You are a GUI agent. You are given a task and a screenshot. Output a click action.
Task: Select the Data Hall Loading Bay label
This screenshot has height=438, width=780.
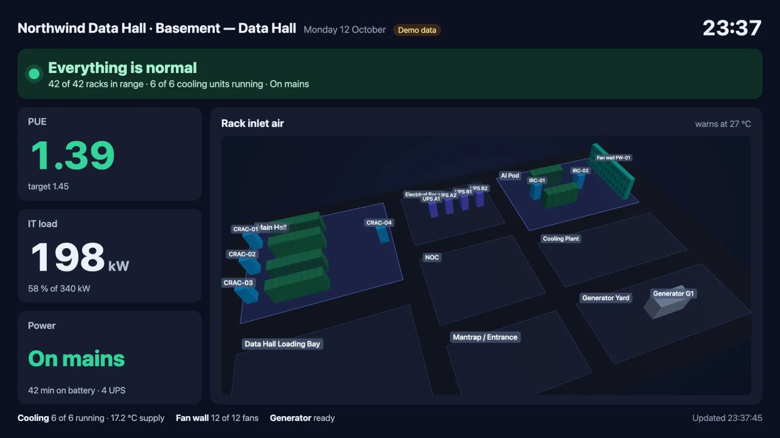[282, 344]
